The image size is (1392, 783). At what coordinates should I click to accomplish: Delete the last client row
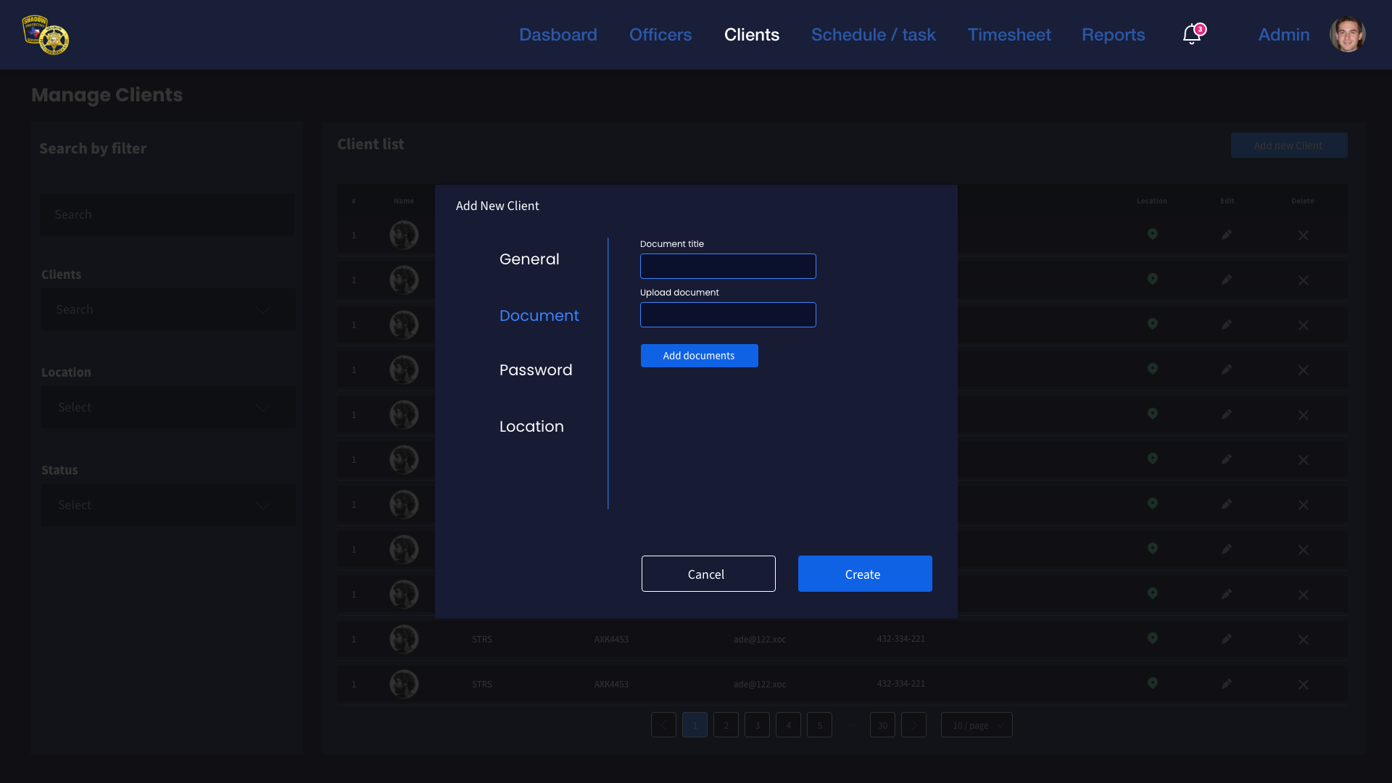[1303, 684]
